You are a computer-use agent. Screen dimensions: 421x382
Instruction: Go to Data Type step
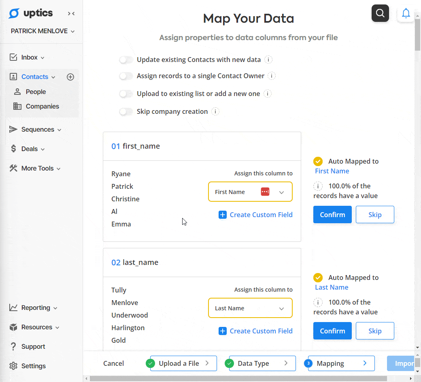[262, 363]
